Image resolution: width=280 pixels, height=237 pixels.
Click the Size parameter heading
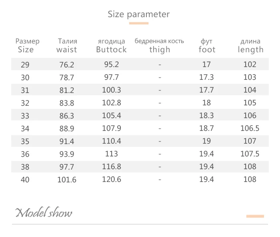coord(138,15)
